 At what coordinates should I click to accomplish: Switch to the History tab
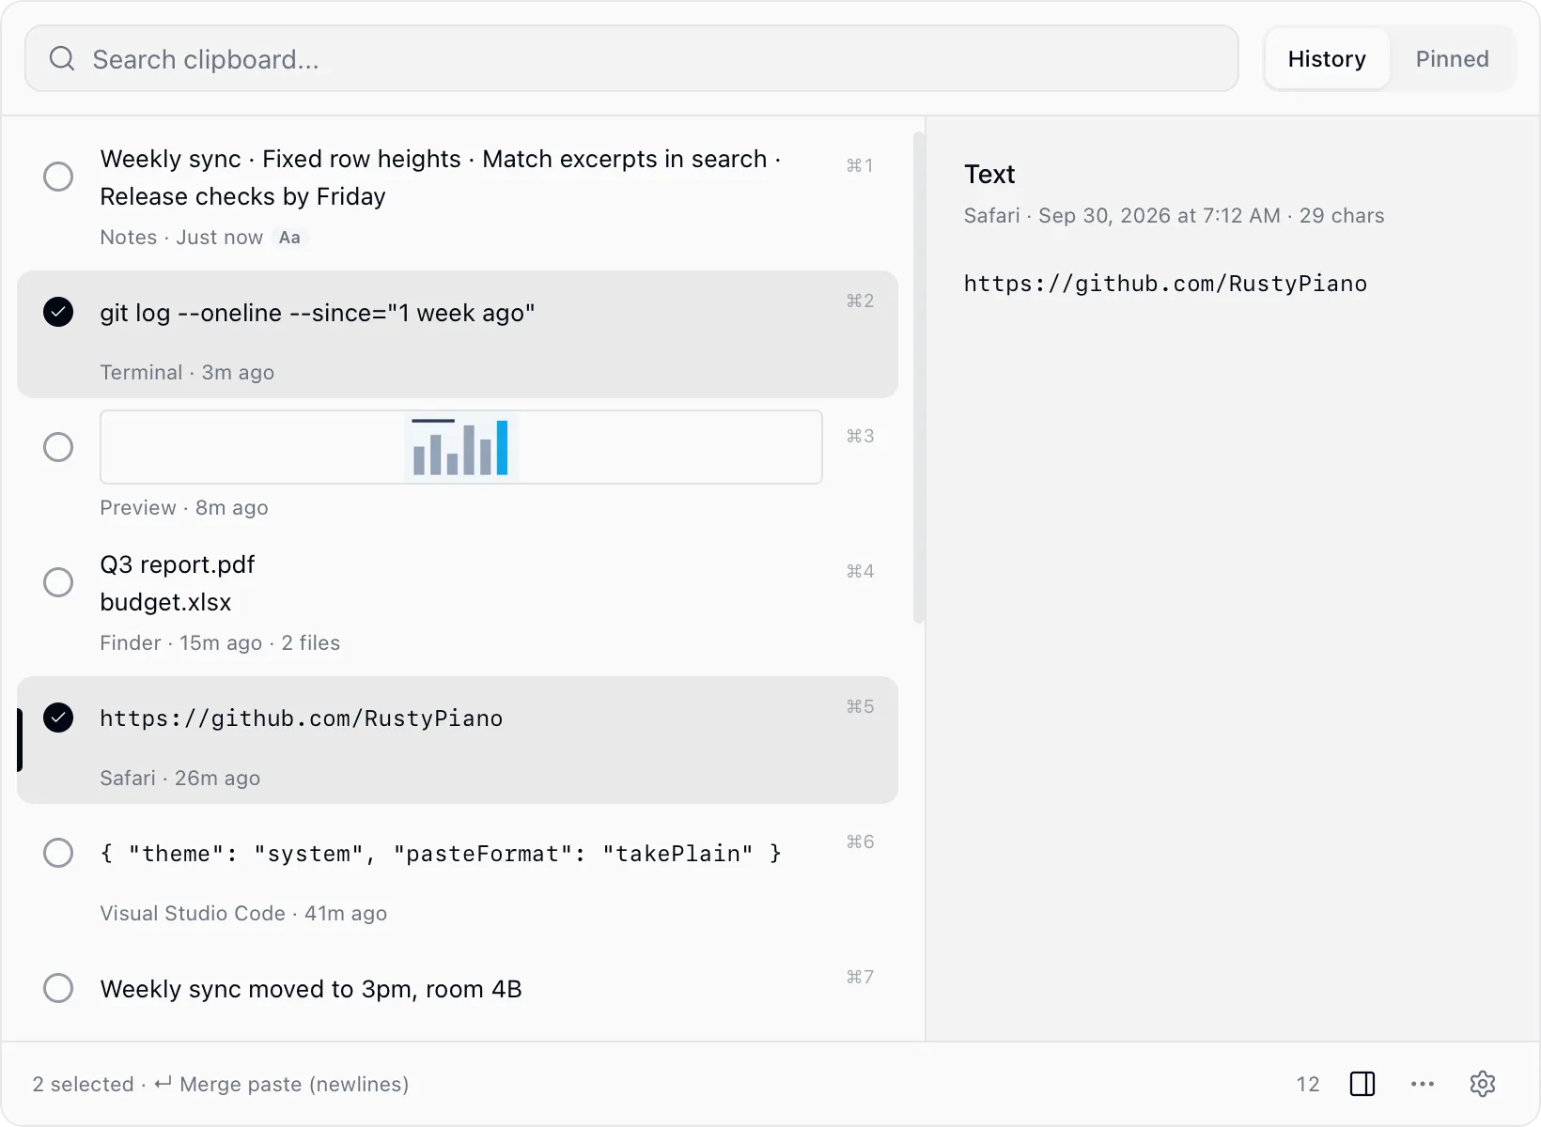tap(1327, 59)
